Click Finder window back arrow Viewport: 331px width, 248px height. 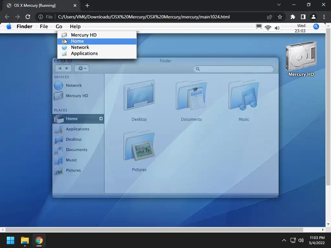[x=60, y=68]
